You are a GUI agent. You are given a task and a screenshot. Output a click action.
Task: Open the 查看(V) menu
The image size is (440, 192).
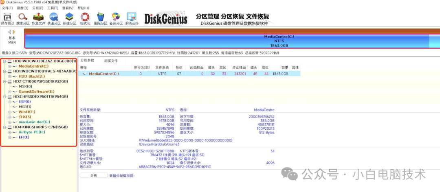(68, 8)
